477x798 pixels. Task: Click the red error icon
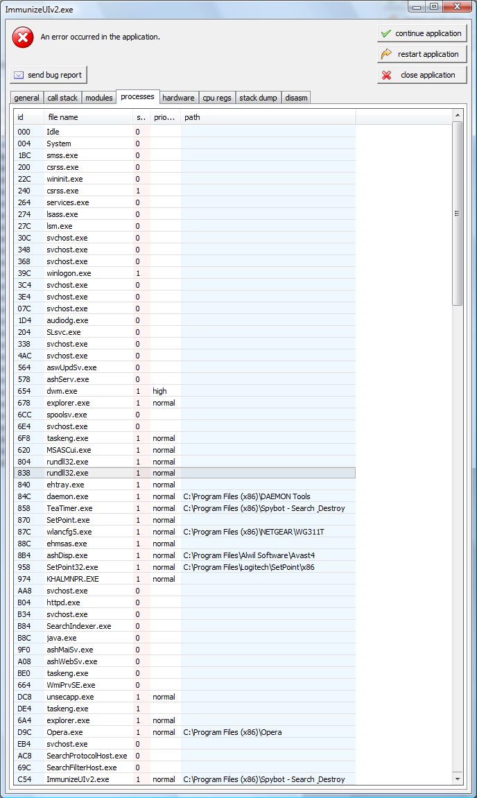click(23, 37)
